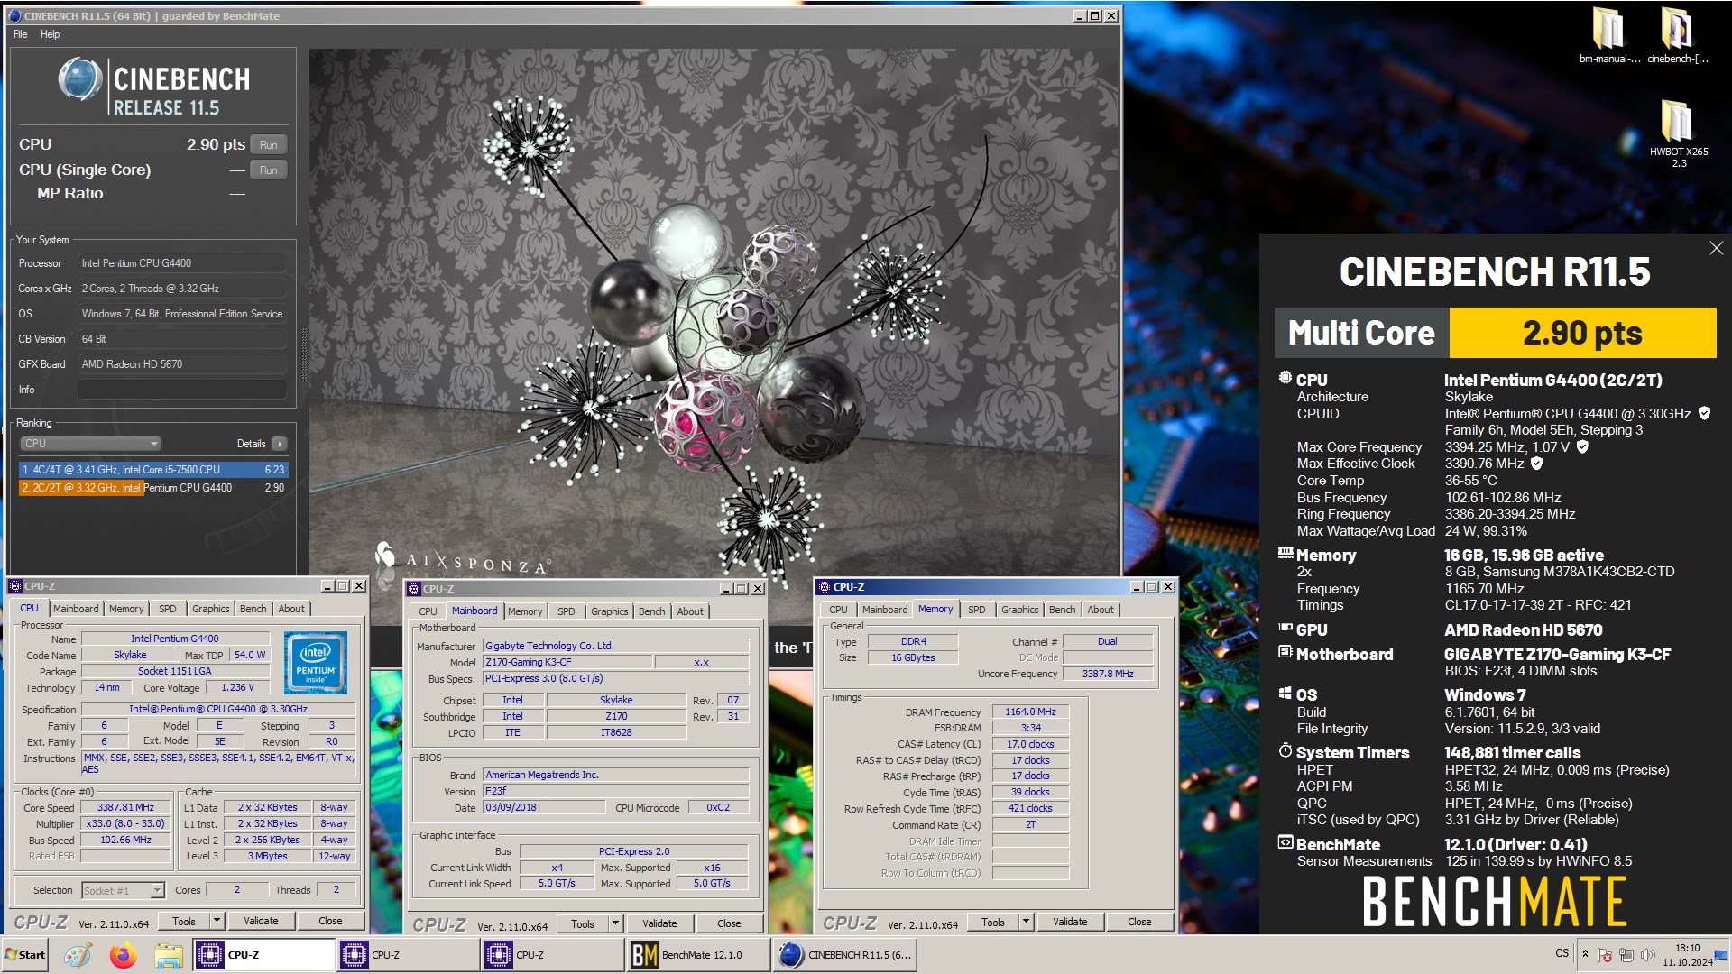Switch to the third CPU-Z taskbar button
The width and height of the screenshot is (1732, 974).
[552, 955]
